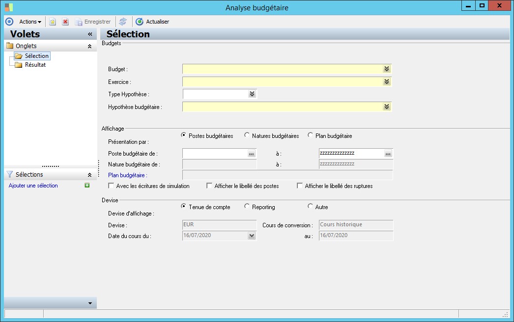Open the Exercice dropdown list
Image resolution: width=514 pixels, height=322 pixels.
tap(387, 81)
